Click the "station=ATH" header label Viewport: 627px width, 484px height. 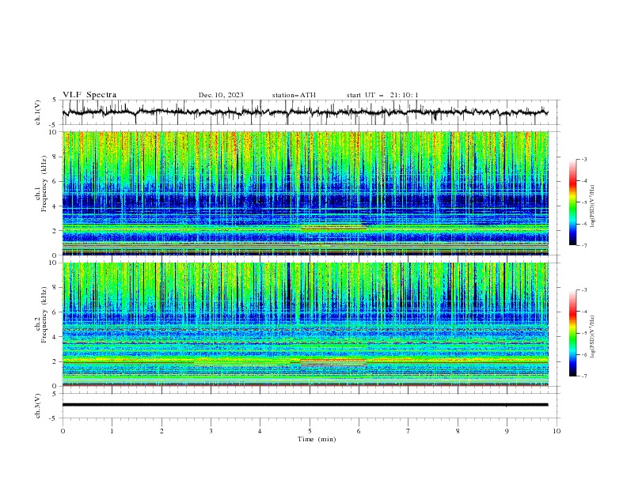click(294, 95)
